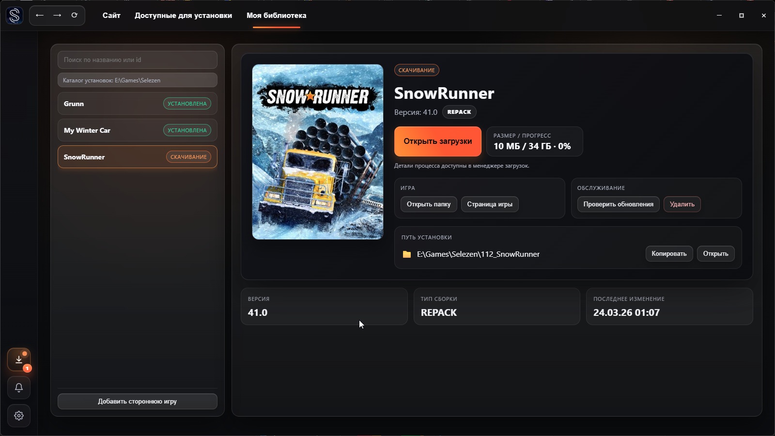Open notifications via the bell icon

[x=19, y=388]
